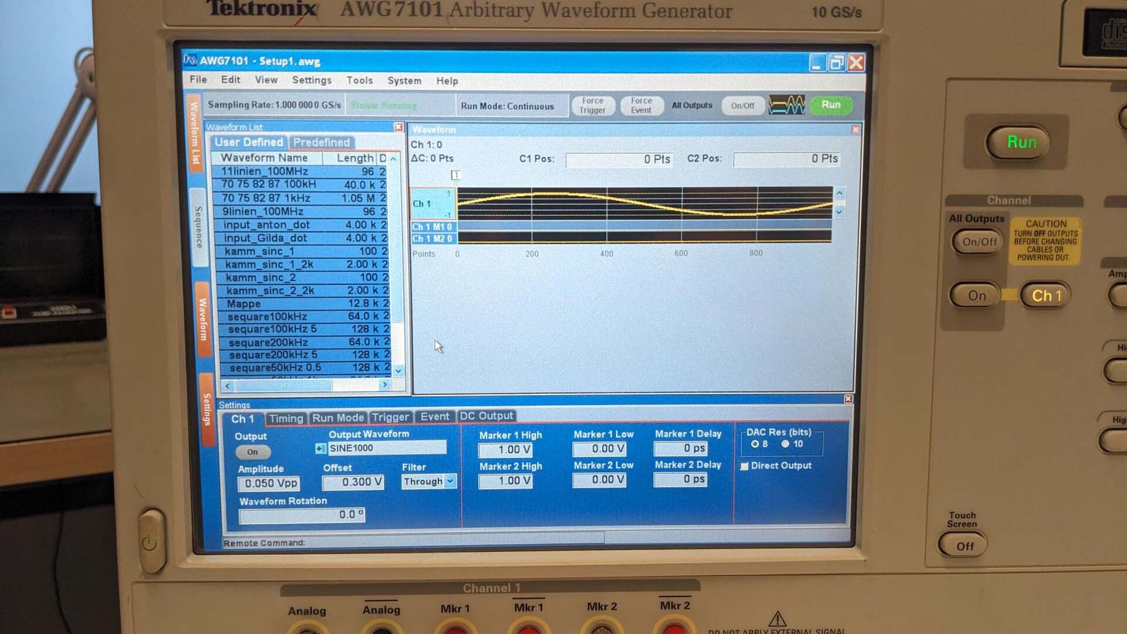
Task: Open the File menu
Action: [198, 80]
